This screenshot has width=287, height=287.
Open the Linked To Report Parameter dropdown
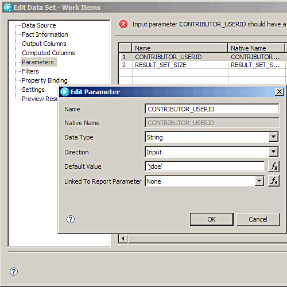click(x=259, y=181)
